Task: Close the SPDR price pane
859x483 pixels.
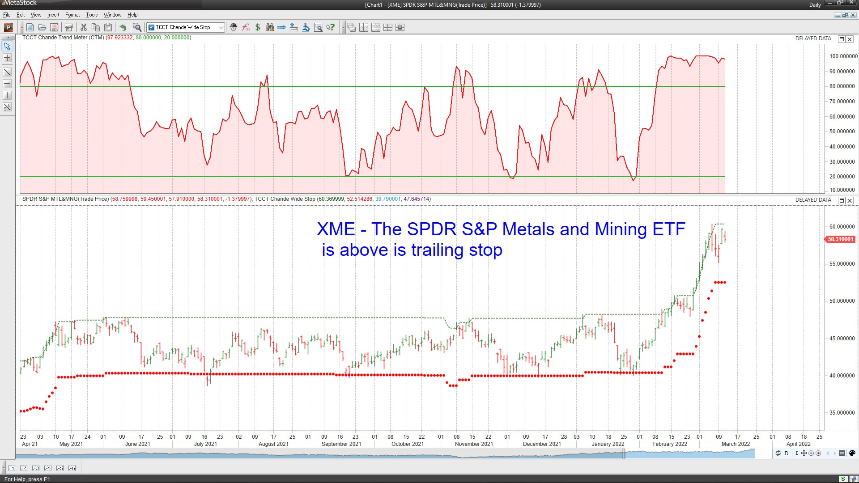Action: coord(850,200)
